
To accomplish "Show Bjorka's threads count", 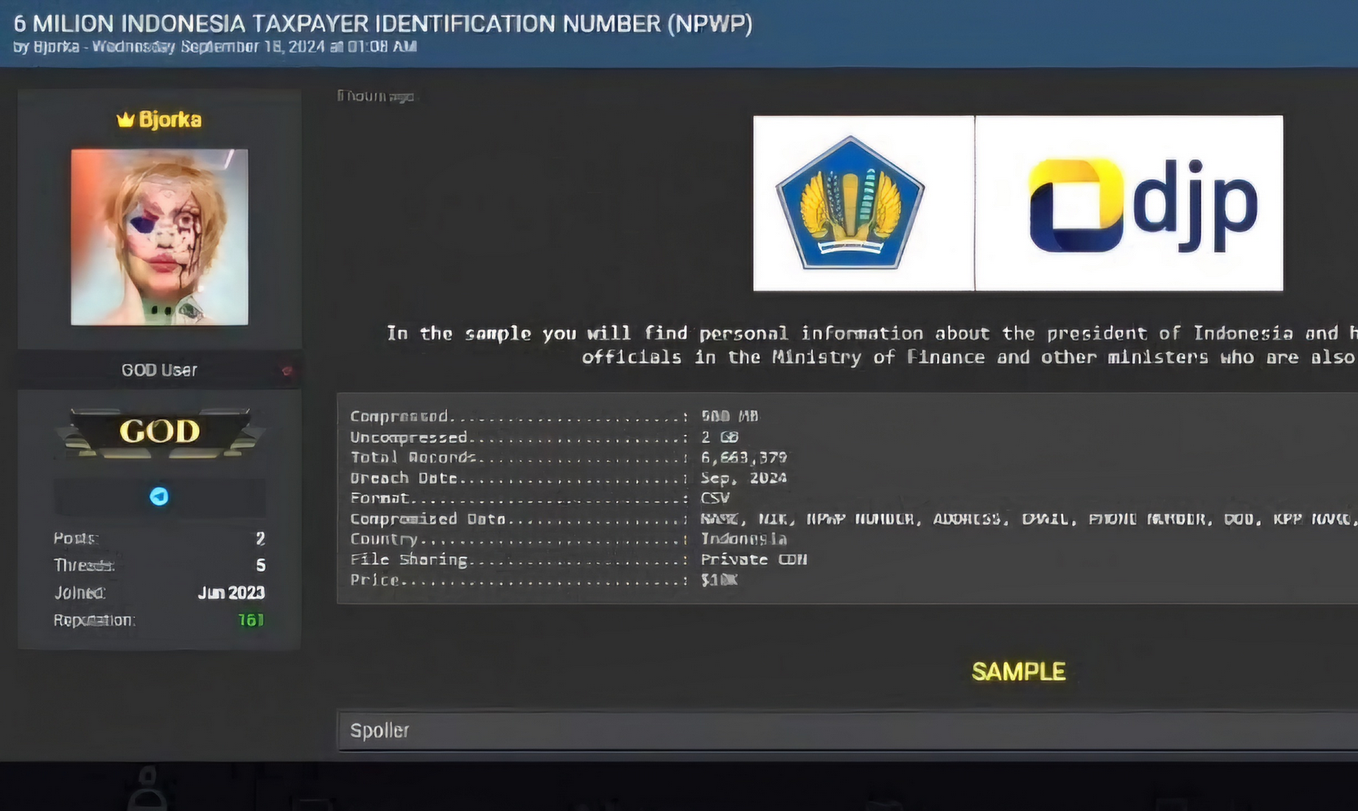I will pos(260,565).
